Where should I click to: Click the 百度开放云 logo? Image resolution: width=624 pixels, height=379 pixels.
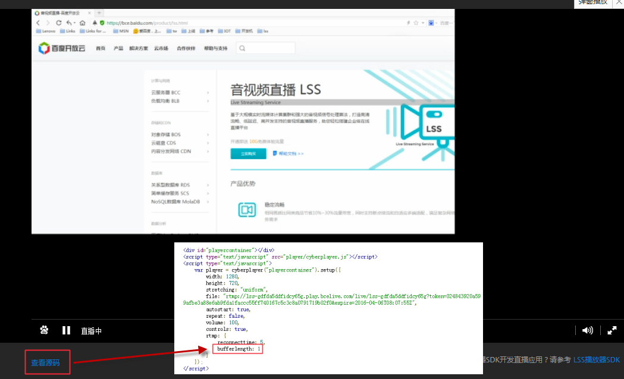tap(62, 48)
